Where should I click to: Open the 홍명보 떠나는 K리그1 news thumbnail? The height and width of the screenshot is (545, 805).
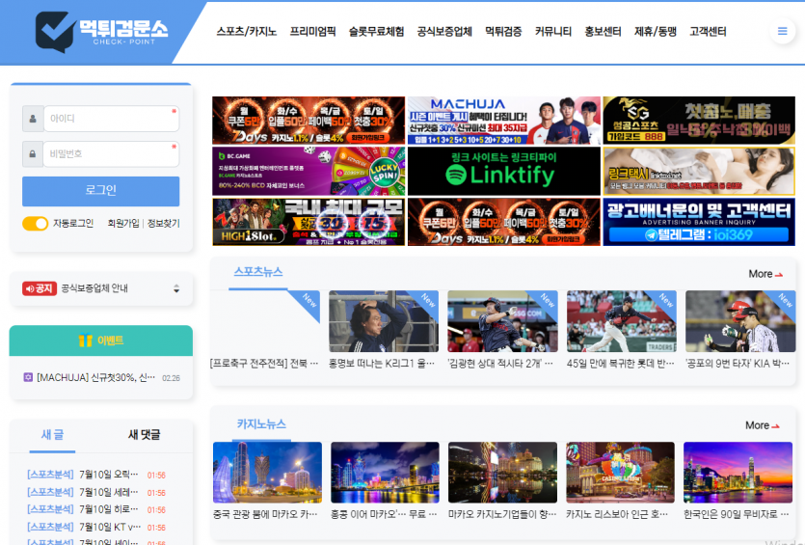click(384, 321)
